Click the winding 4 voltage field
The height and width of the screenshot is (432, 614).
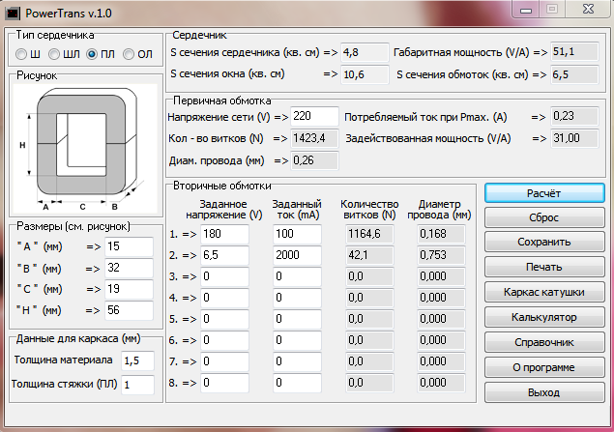[224, 298]
